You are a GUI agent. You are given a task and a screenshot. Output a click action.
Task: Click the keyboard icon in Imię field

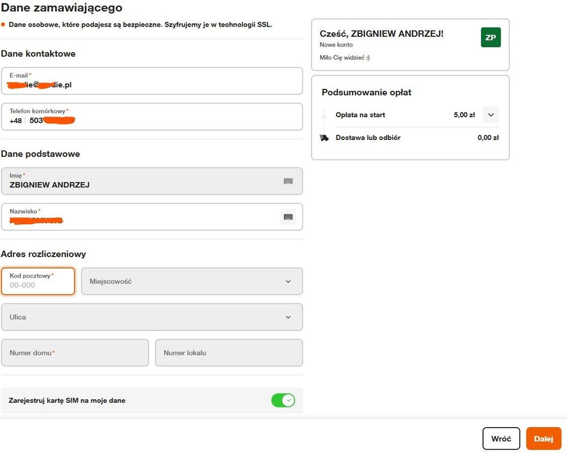pos(288,181)
